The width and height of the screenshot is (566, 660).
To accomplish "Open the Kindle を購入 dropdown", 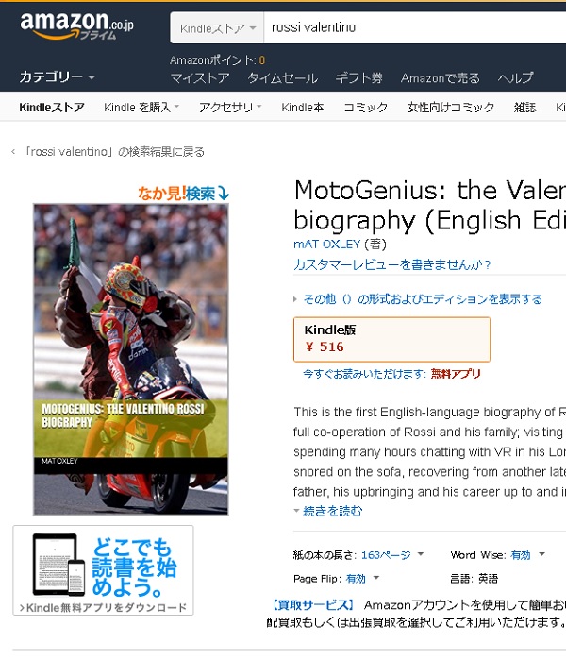I will tap(141, 108).
